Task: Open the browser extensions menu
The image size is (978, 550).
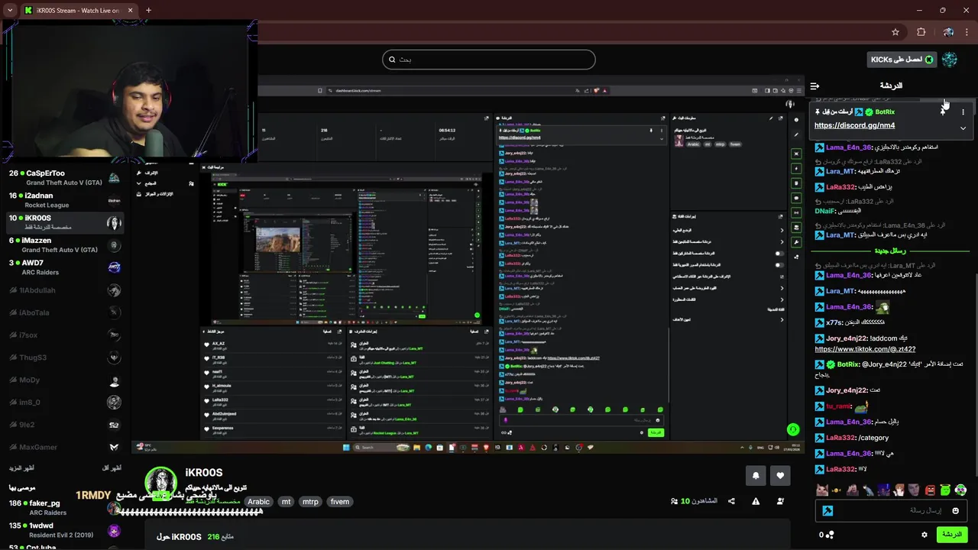Action: pos(921,32)
